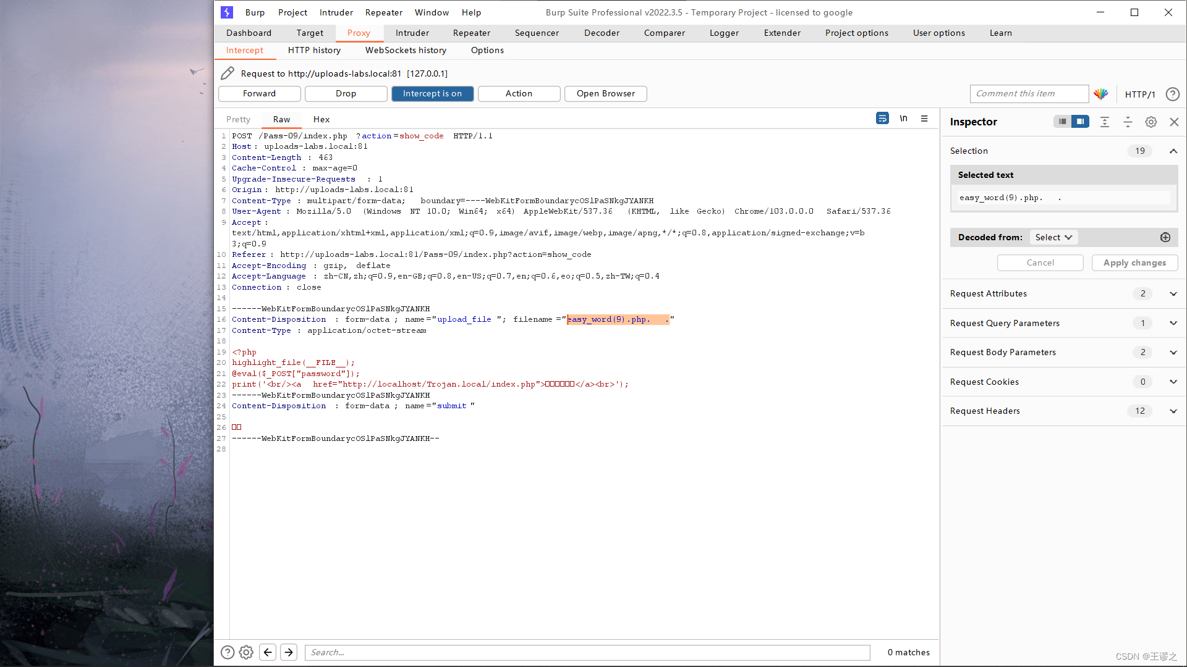
Task: Open the User options tab
Action: pos(938,33)
